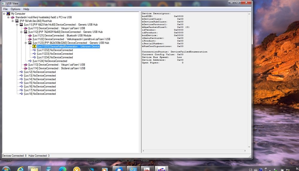Click the empty port icon for [Loc11232]
299x171 pixels.
pos(34,50)
